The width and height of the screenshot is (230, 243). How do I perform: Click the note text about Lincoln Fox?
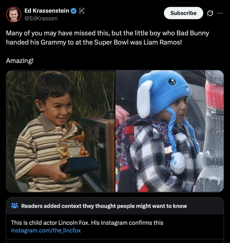tap(87, 223)
